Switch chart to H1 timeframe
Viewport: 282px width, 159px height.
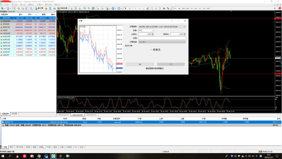click(x=192, y=8)
